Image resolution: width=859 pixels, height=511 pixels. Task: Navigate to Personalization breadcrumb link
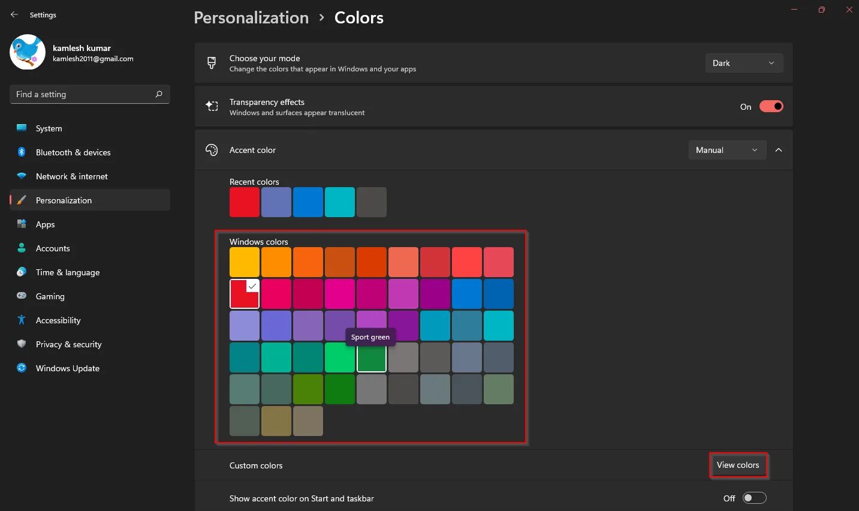click(251, 18)
